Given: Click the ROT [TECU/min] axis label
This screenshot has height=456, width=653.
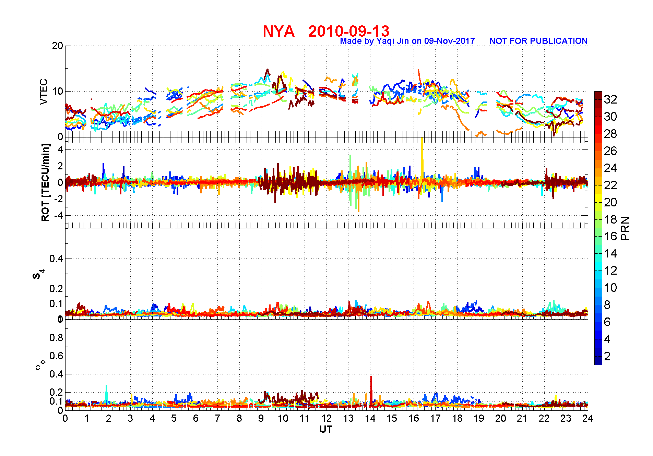Looking at the screenshot, I should 45,183.
